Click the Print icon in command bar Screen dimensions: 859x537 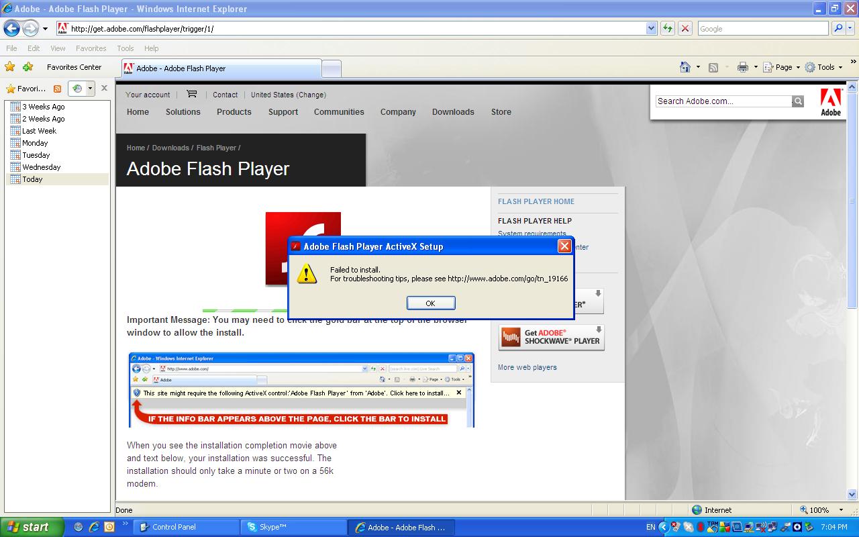tap(742, 67)
